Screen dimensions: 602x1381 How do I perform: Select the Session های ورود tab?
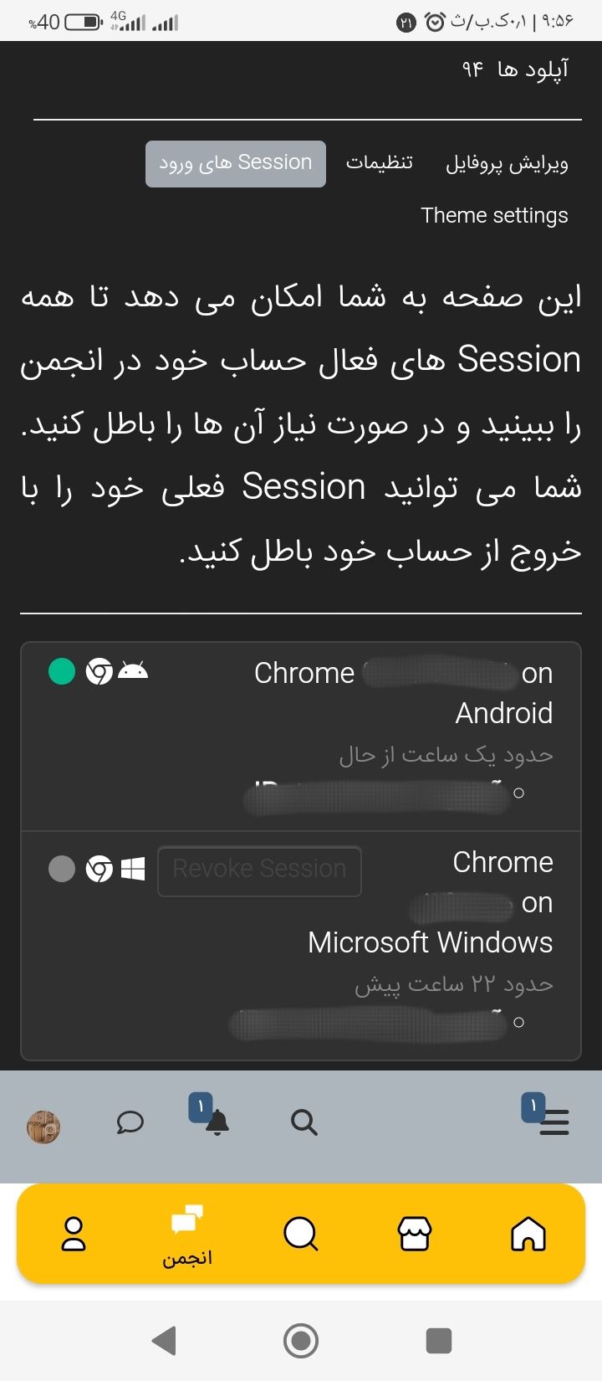(x=236, y=163)
